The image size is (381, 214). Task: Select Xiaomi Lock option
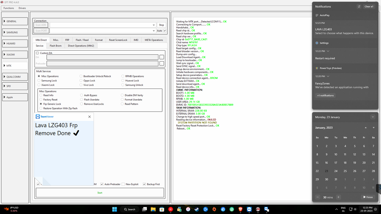pyautogui.click(x=39, y=85)
